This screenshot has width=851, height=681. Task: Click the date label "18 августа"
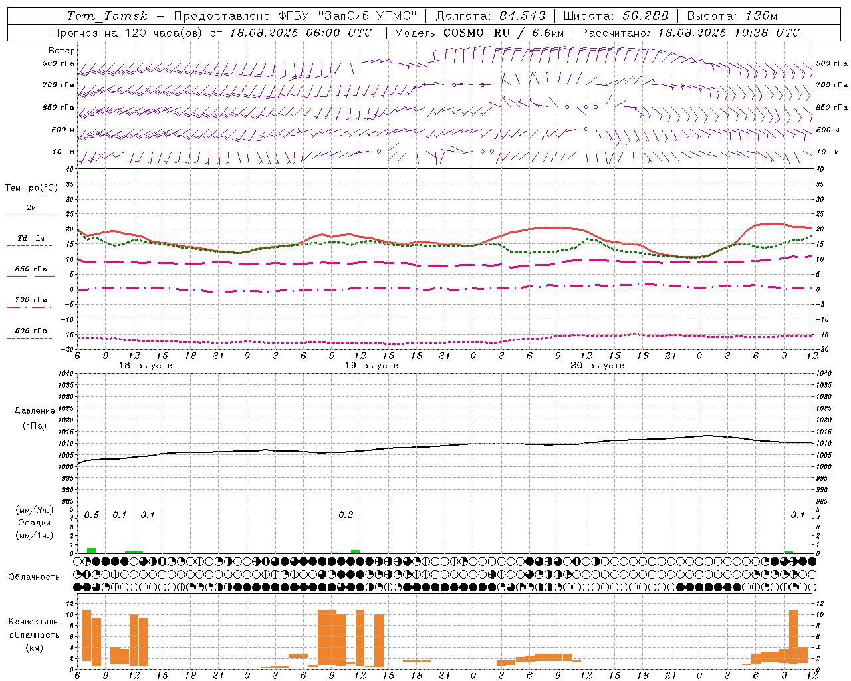[146, 366]
